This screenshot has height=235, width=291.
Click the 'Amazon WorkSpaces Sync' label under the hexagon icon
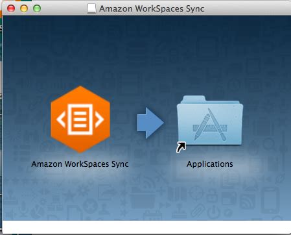point(80,164)
